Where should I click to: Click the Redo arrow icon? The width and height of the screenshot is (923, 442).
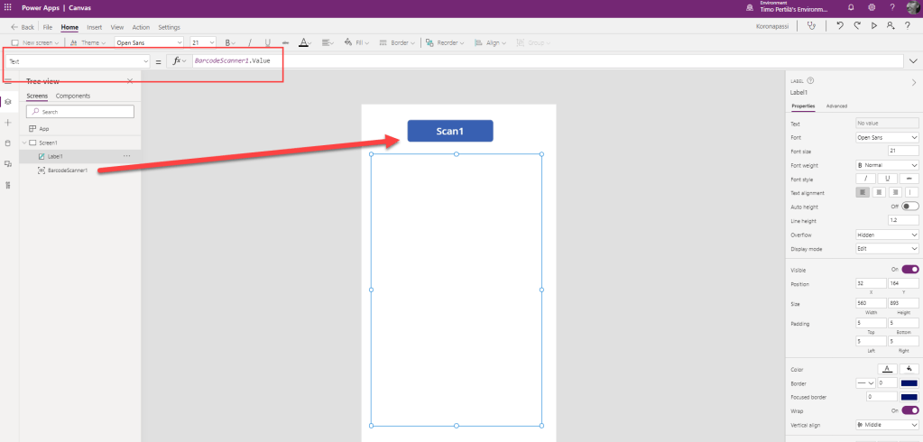point(856,26)
